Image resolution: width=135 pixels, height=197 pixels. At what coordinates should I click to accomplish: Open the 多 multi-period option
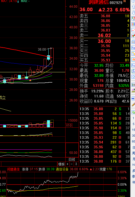[x=133, y=171]
